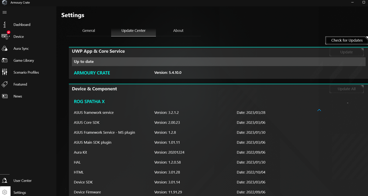The width and height of the screenshot is (368, 196).
Task: Click 'Device SDK' row name
Action: [83, 182]
